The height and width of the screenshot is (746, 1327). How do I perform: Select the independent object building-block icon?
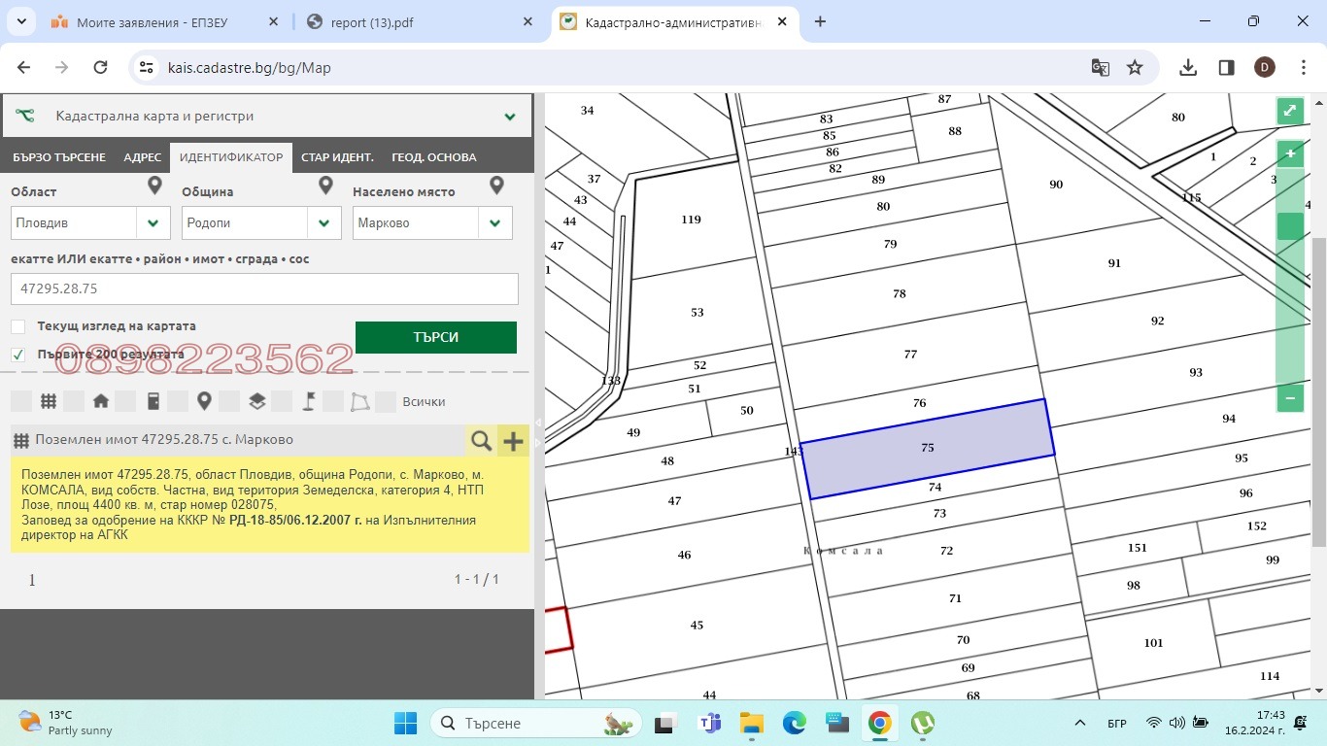pos(153,400)
